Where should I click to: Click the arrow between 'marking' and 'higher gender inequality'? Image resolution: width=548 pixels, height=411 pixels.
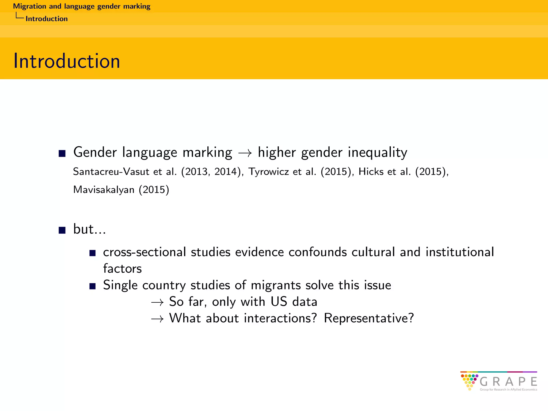click(245, 153)
